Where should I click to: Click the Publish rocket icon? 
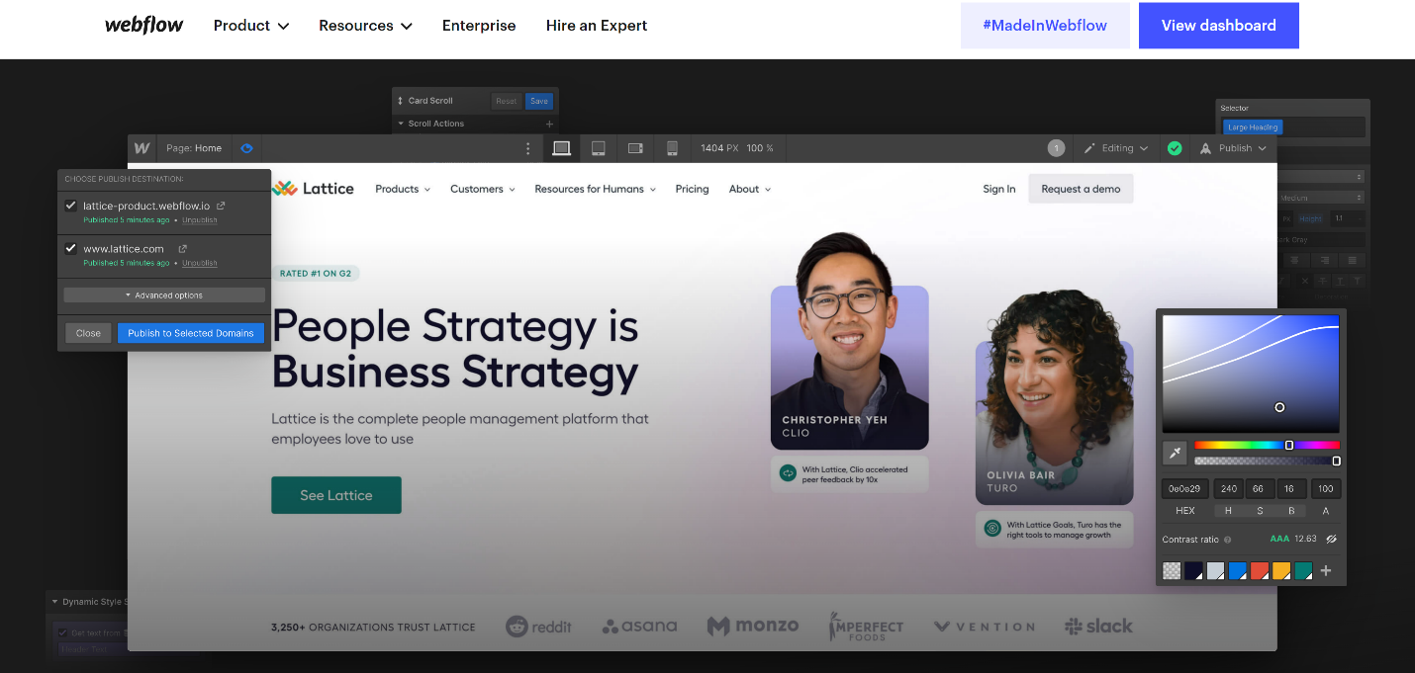click(x=1205, y=148)
